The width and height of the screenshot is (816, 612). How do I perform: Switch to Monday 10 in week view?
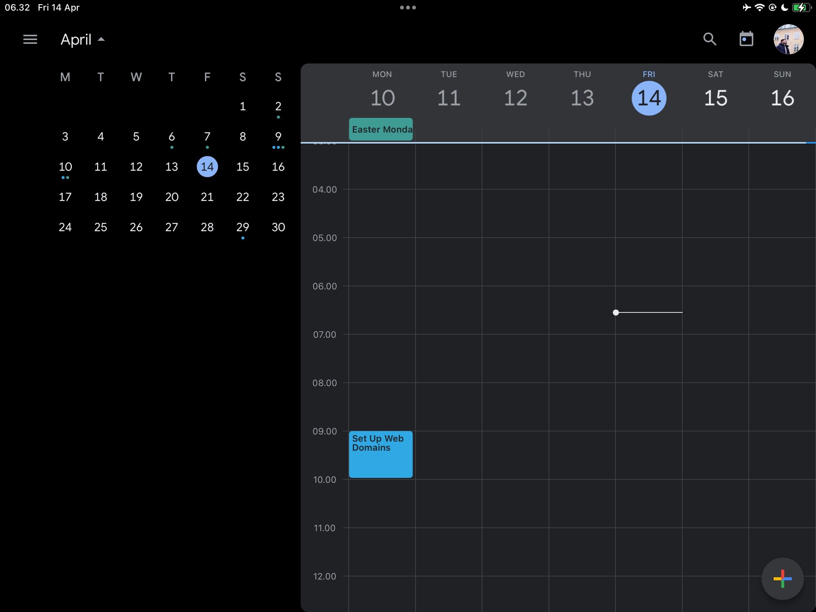(382, 98)
